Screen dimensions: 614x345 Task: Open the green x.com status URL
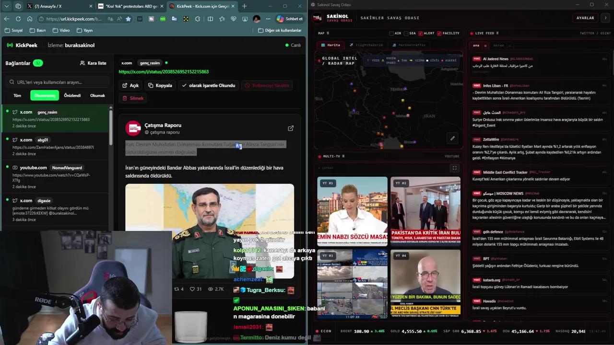[164, 71]
